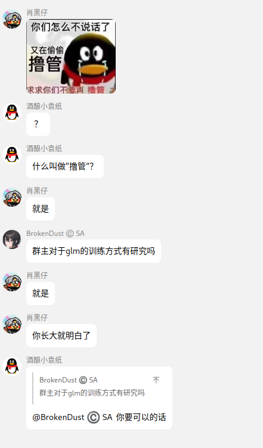Click the "?" message bubble
263x448 pixels.
click(38, 124)
